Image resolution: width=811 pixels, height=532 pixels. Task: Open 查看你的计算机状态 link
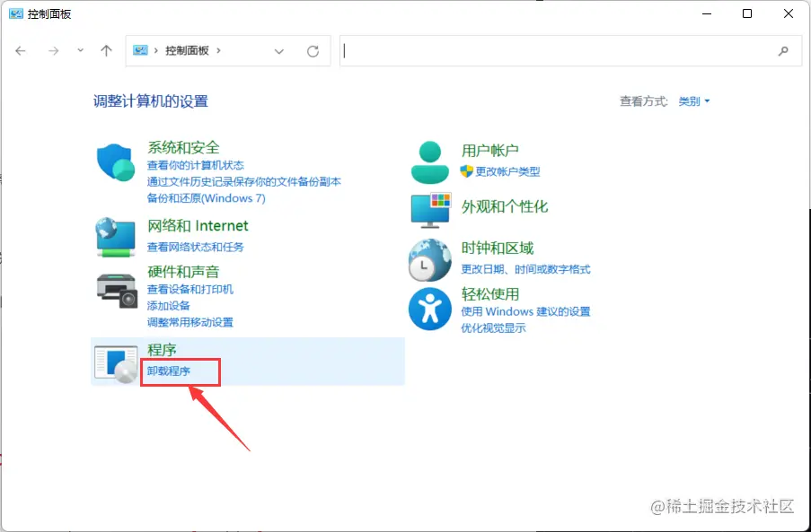point(196,165)
